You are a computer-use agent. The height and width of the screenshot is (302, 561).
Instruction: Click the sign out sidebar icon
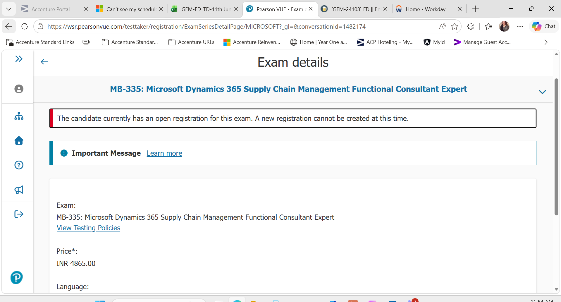point(19,214)
